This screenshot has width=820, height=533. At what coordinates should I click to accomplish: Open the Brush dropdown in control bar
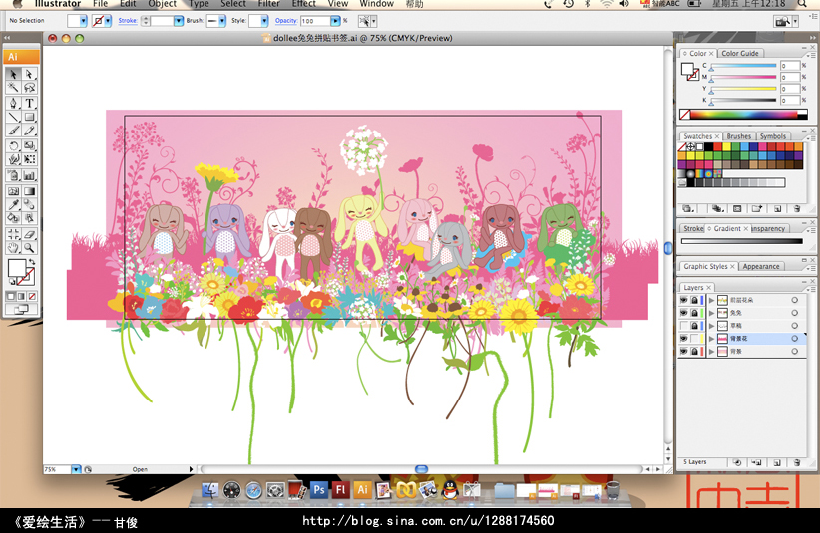click(x=222, y=21)
